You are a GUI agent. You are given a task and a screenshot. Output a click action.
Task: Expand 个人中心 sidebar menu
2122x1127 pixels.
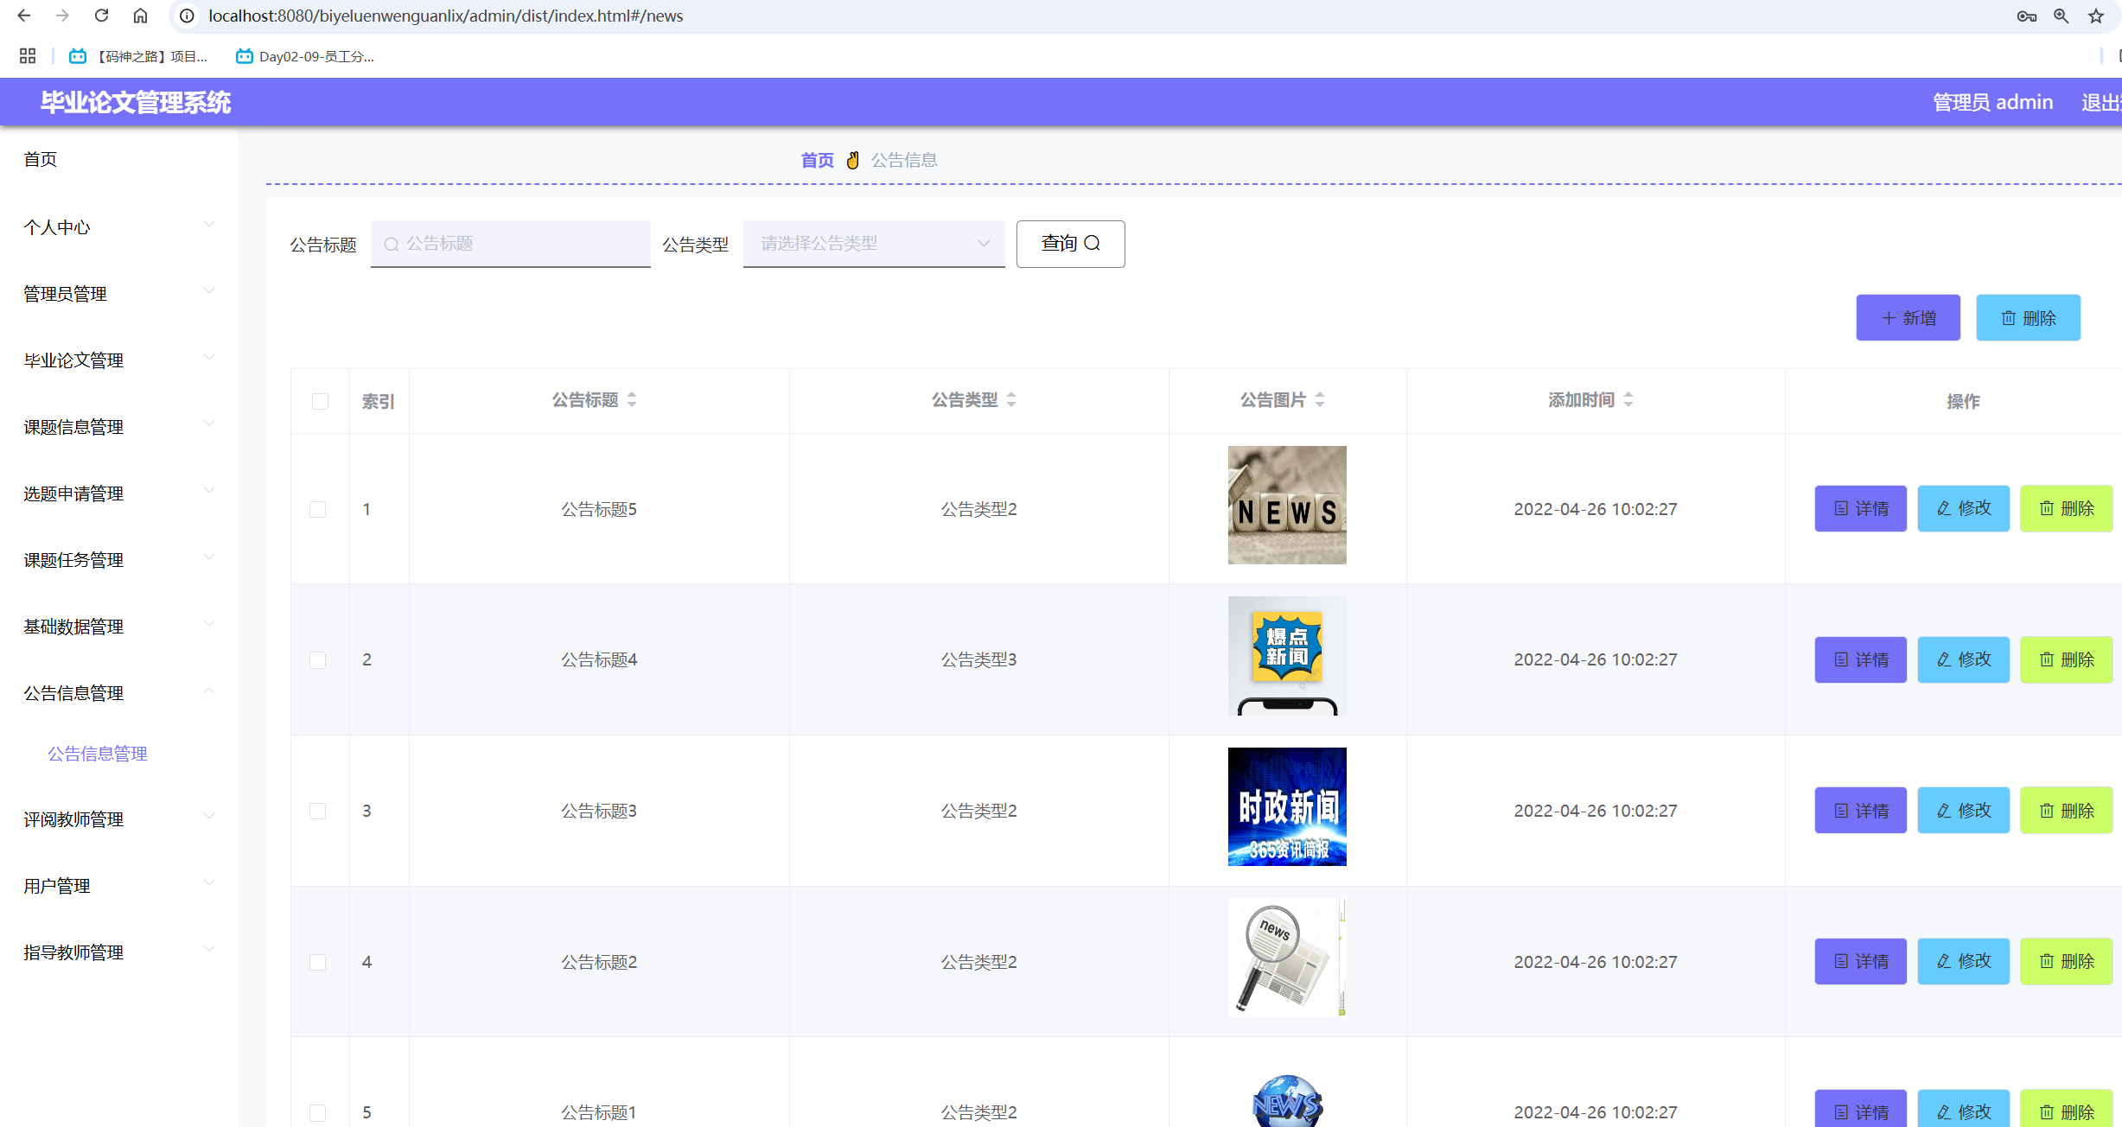click(118, 227)
